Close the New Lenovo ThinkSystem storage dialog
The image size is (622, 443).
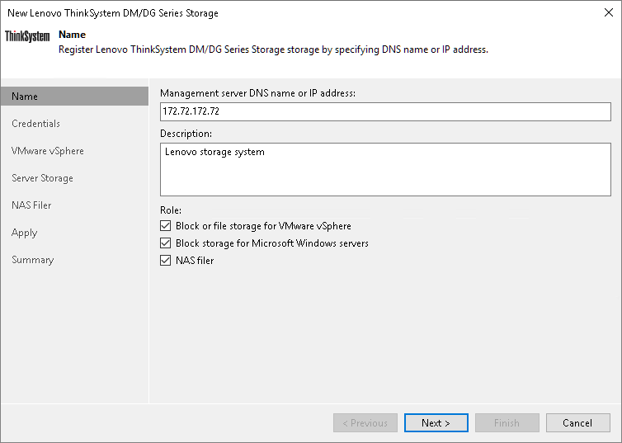click(x=609, y=12)
